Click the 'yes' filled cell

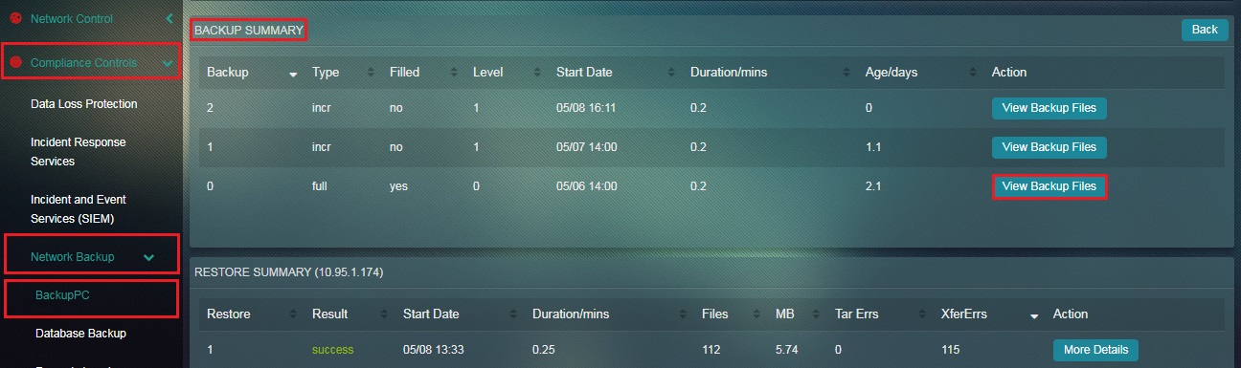(x=398, y=186)
